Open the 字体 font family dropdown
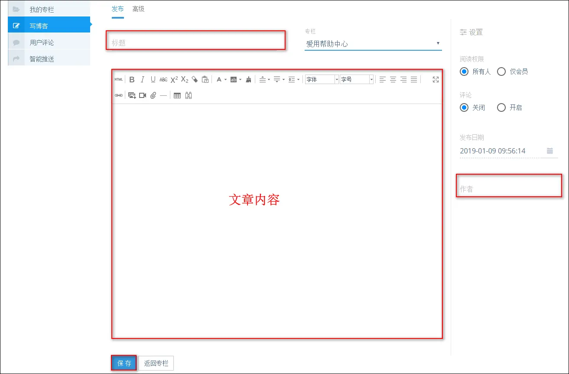This screenshot has width=569, height=374. pos(322,79)
